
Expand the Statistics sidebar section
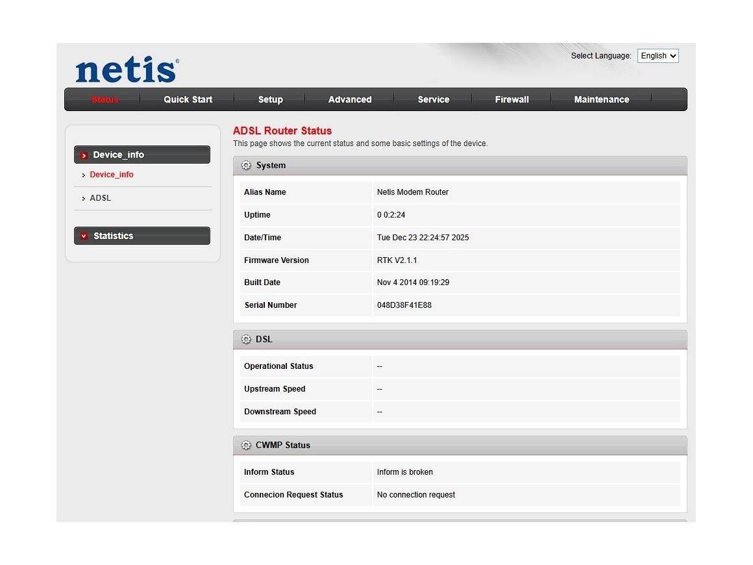coord(142,236)
